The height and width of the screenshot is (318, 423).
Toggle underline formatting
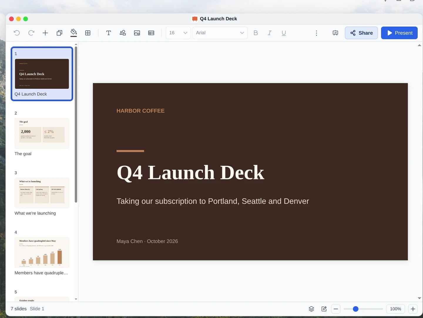click(x=284, y=33)
